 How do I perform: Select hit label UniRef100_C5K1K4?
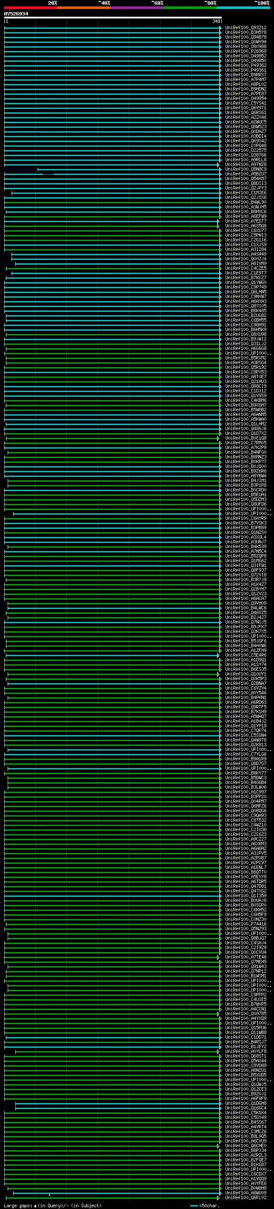tap(246, 1113)
